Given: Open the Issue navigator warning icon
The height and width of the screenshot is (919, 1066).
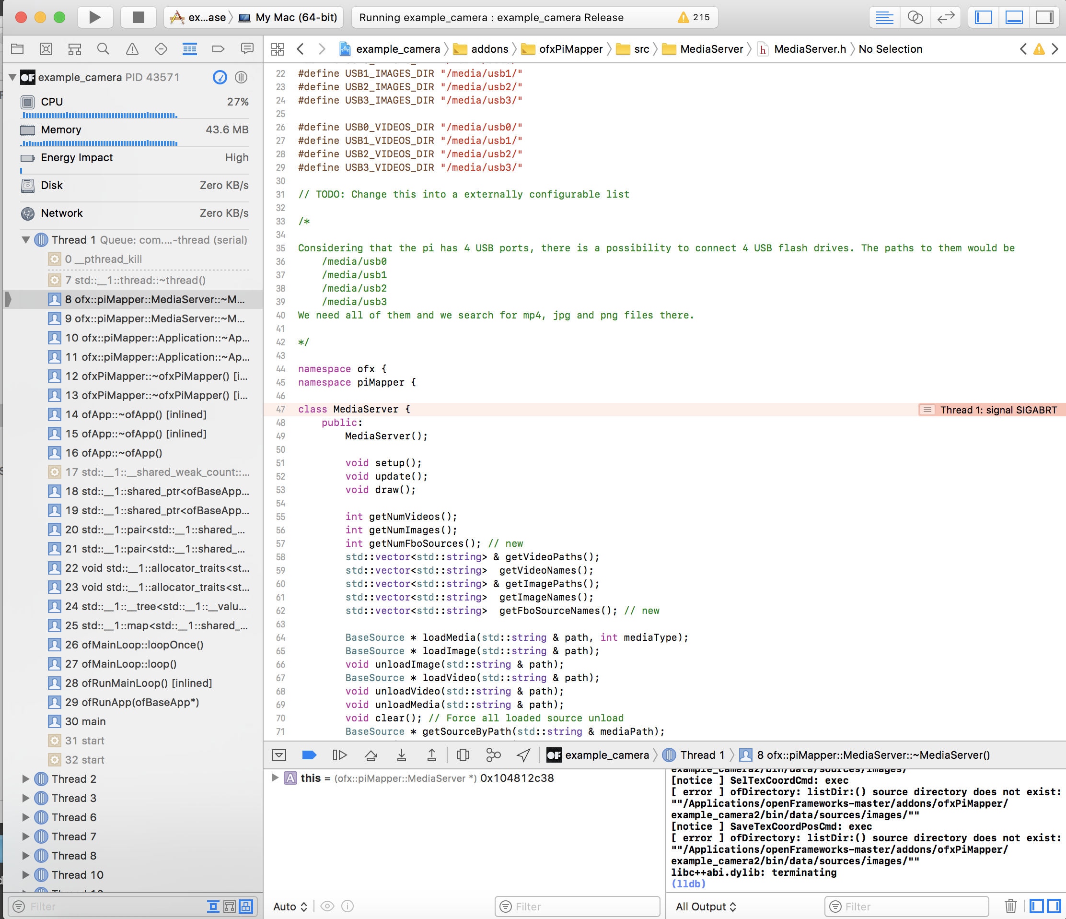Looking at the screenshot, I should click(x=132, y=49).
